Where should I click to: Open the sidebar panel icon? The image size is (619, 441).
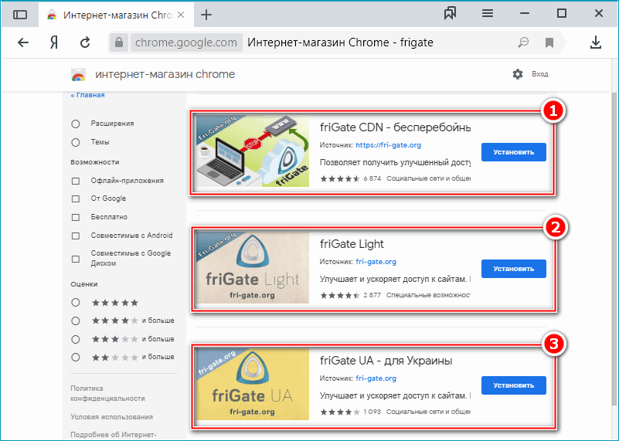[20, 14]
